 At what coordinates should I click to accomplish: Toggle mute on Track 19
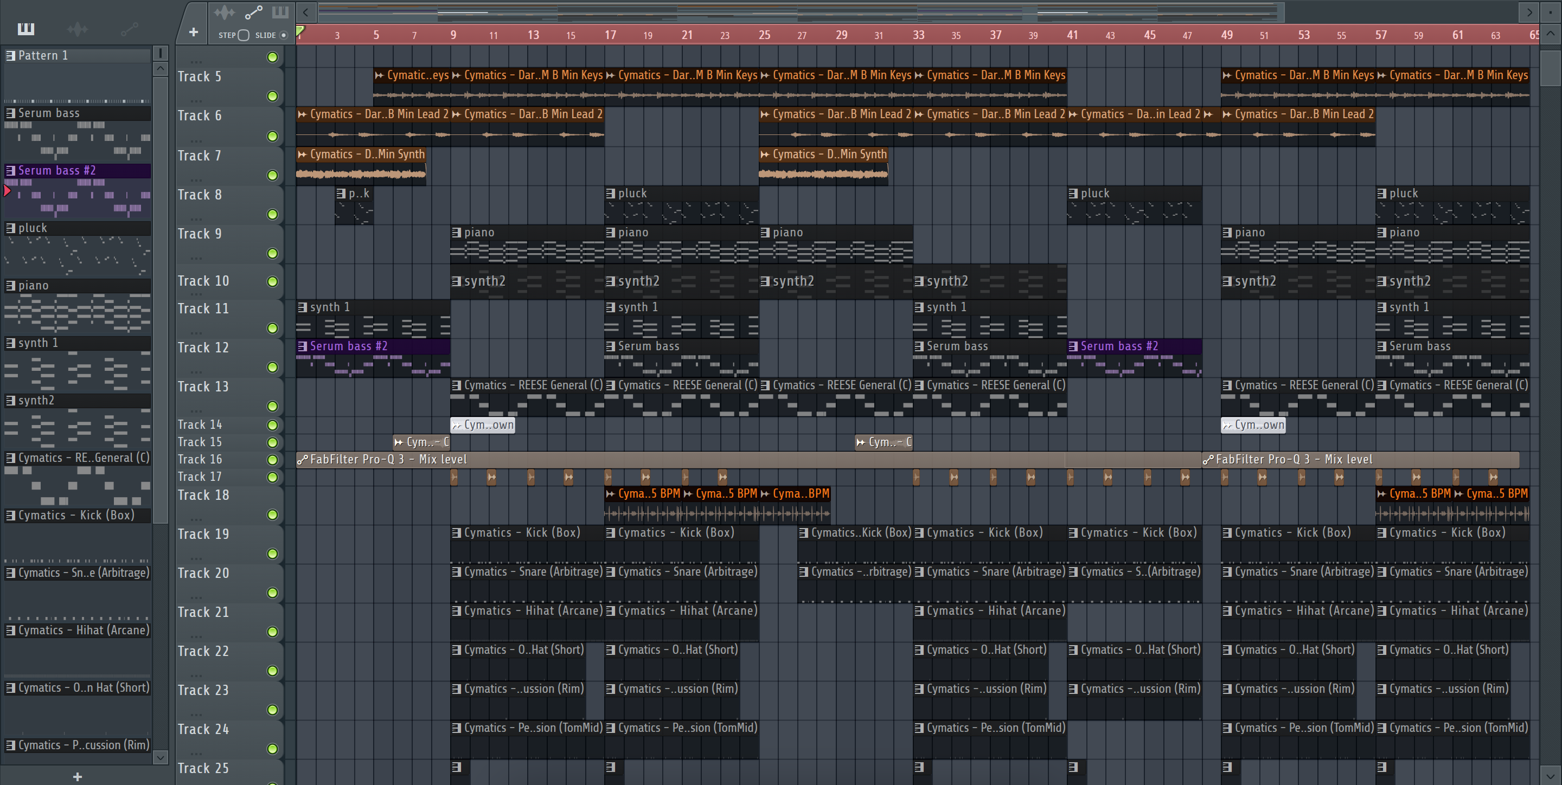click(x=273, y=554)
